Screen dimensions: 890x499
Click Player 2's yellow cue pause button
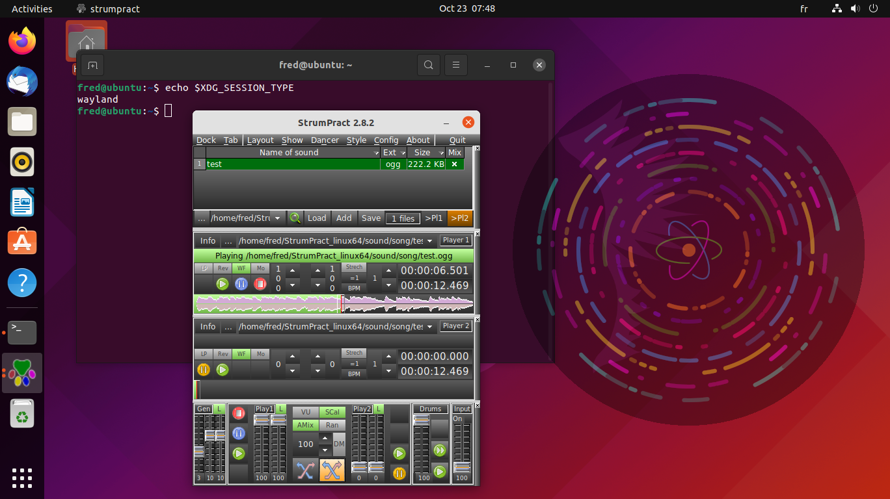click(x=204, y=370)
